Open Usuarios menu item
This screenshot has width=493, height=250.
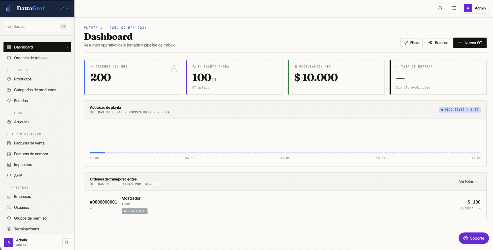pyautogui.click(x=37, y=208)
